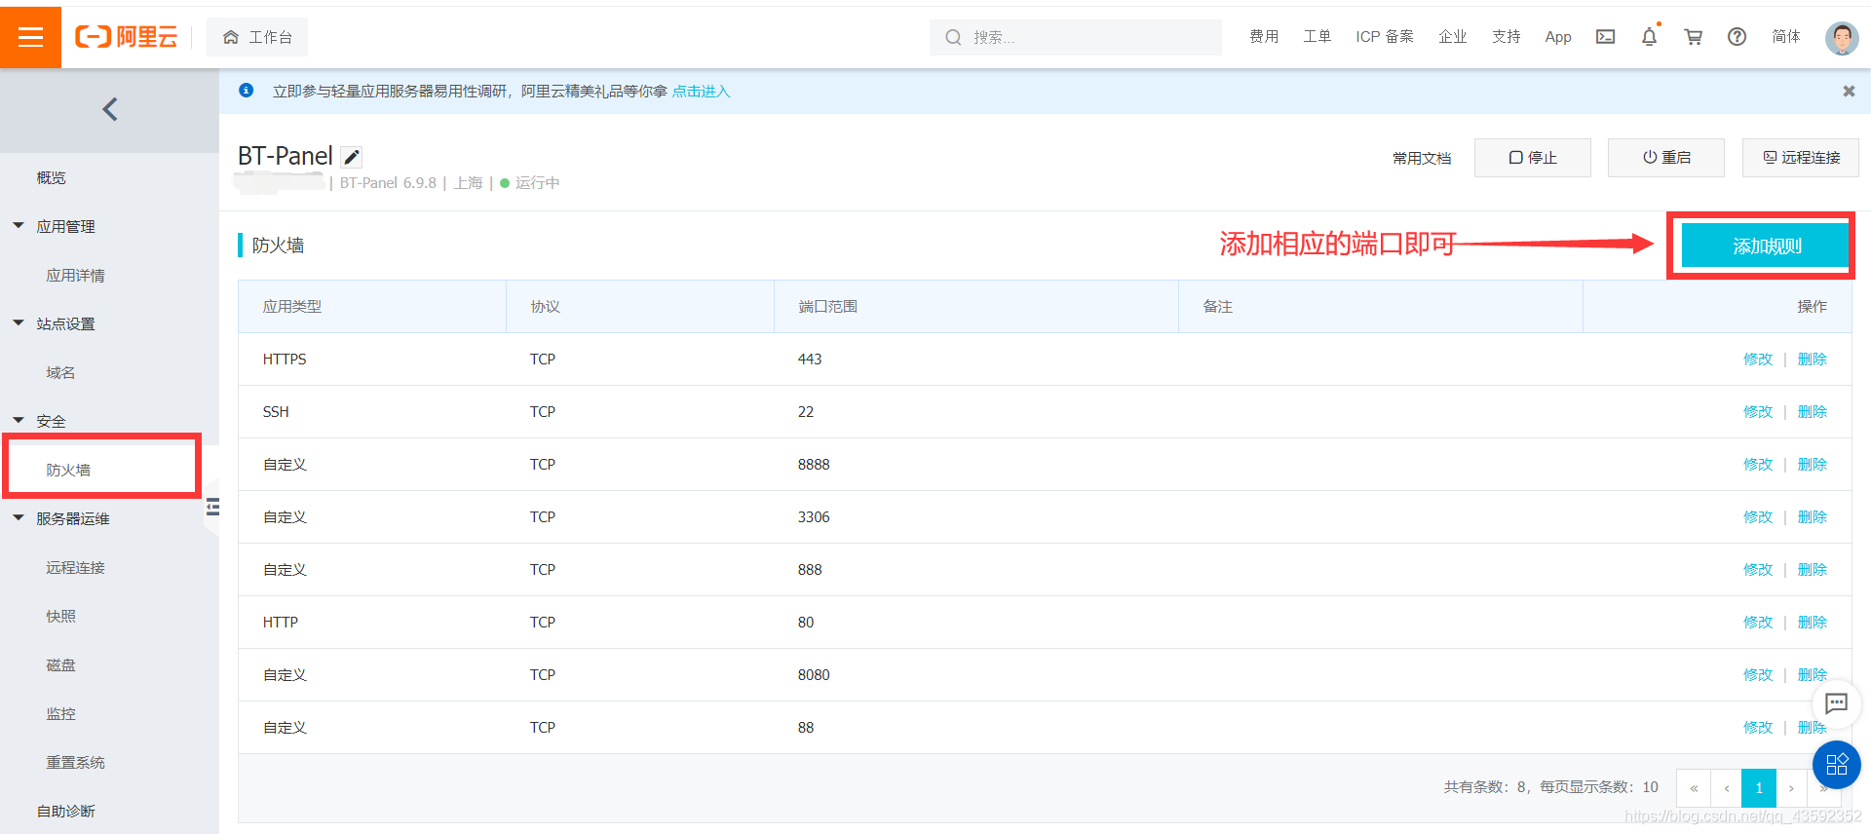Click 修改 for the port 88 rule
This screenshot has width=1871, height=834.
point(1758,728)
